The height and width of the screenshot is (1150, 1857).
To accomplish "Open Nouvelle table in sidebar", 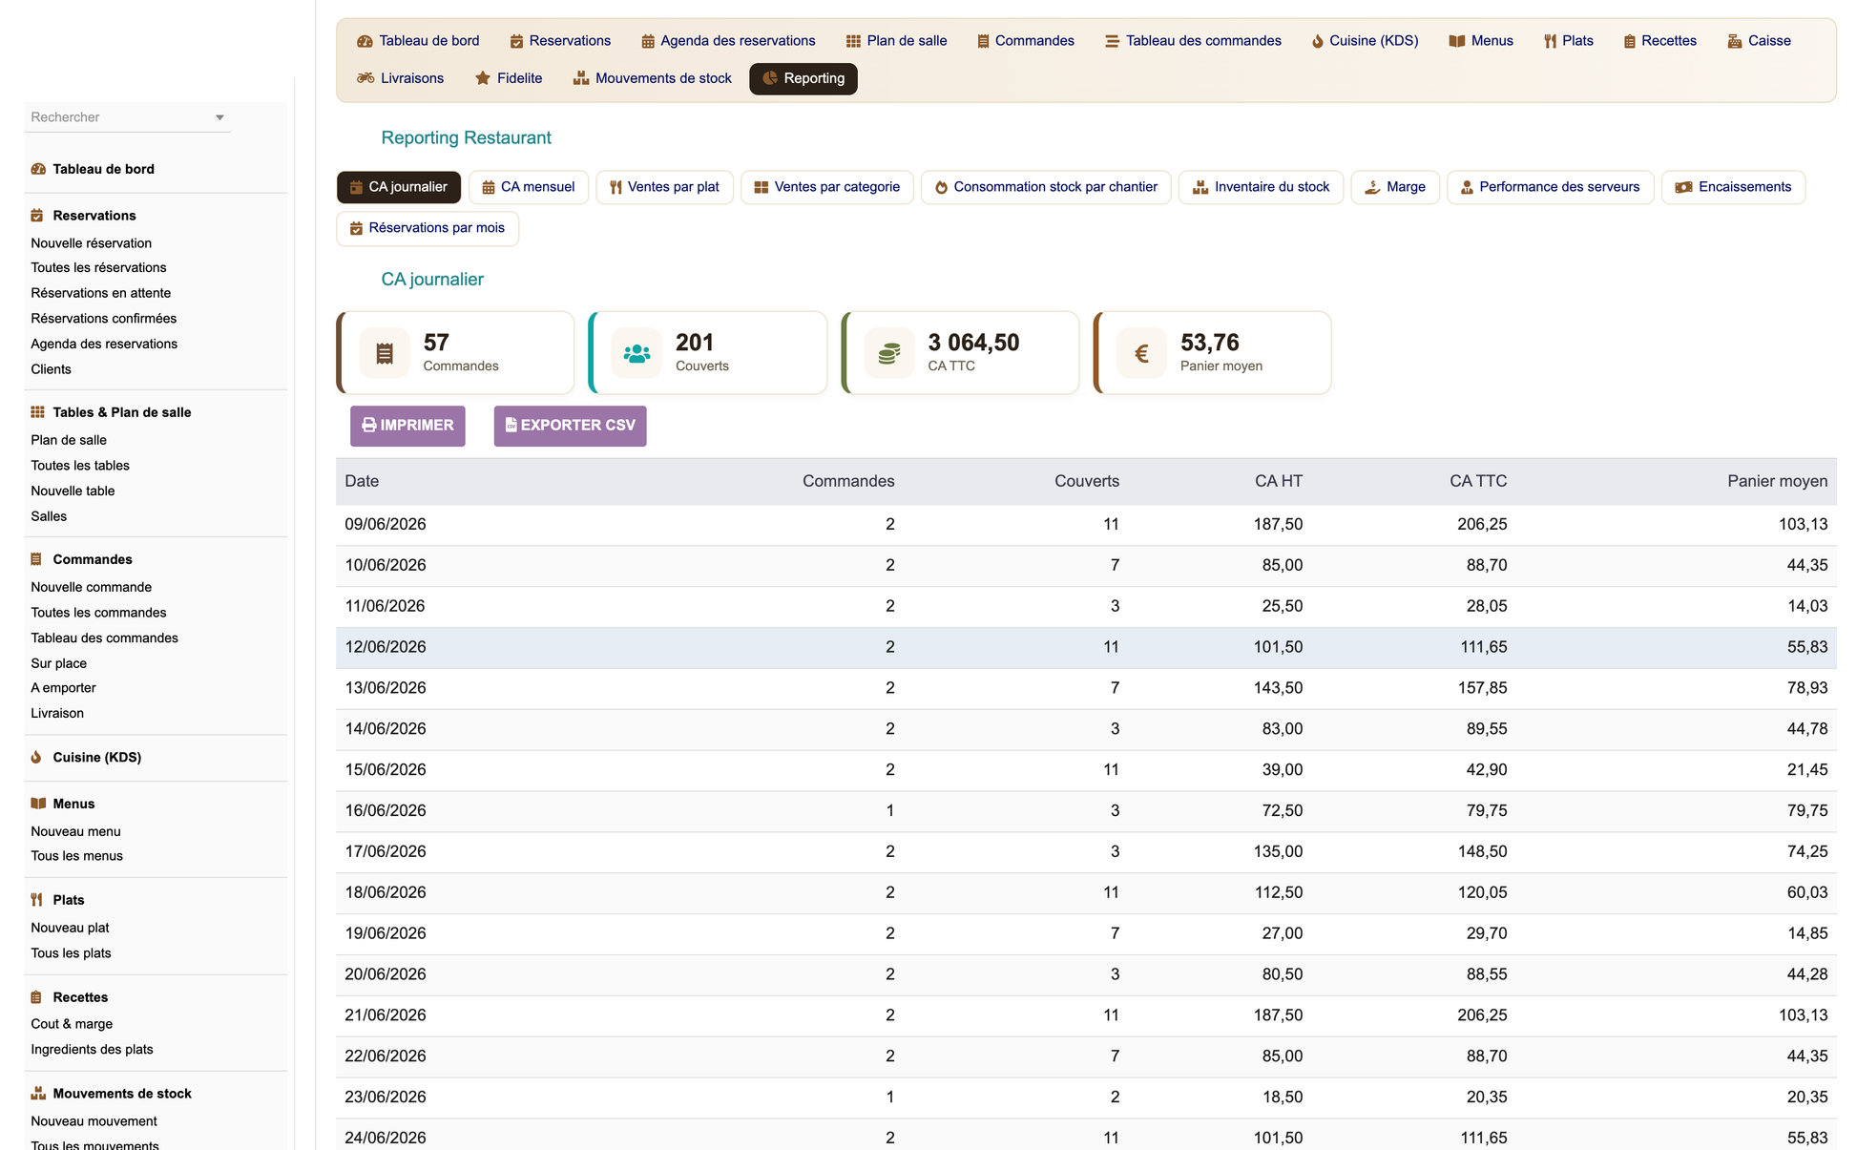I will pos(73,491).
